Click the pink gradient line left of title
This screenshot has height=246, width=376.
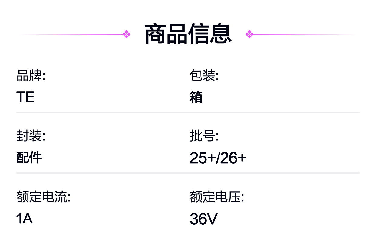coord(71,34)
